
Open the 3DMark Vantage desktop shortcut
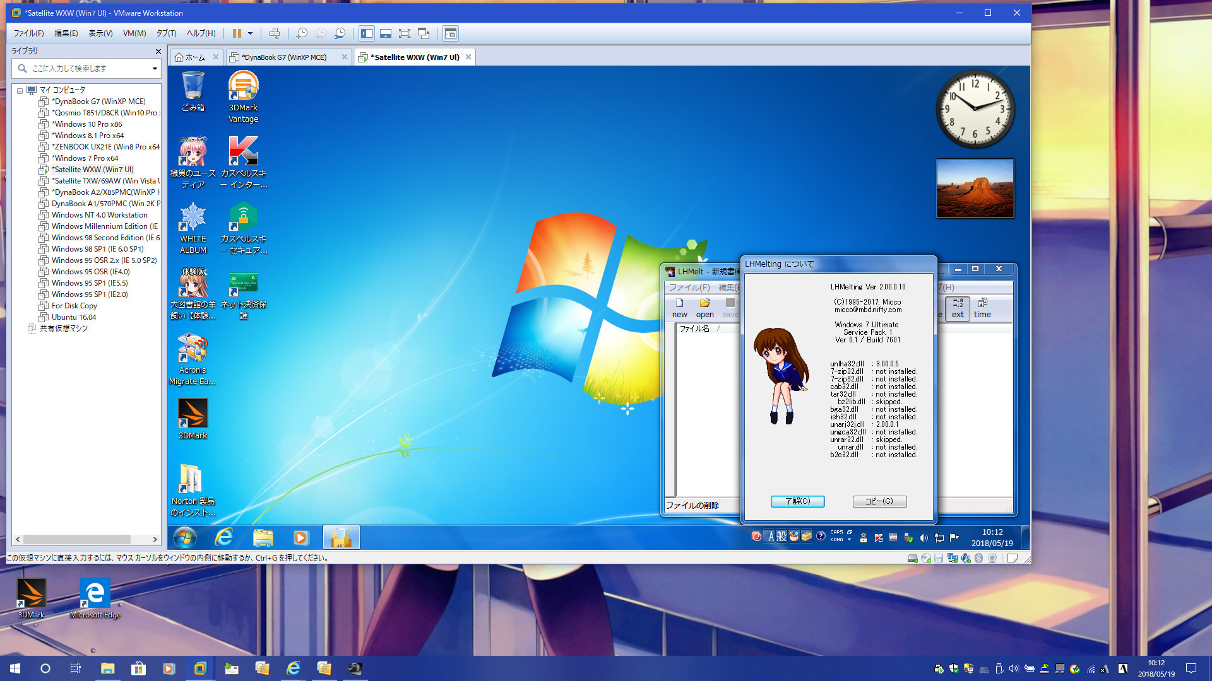243,96
